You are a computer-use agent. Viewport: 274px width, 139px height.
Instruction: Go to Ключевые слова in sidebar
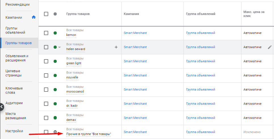[x=14, y=90]
